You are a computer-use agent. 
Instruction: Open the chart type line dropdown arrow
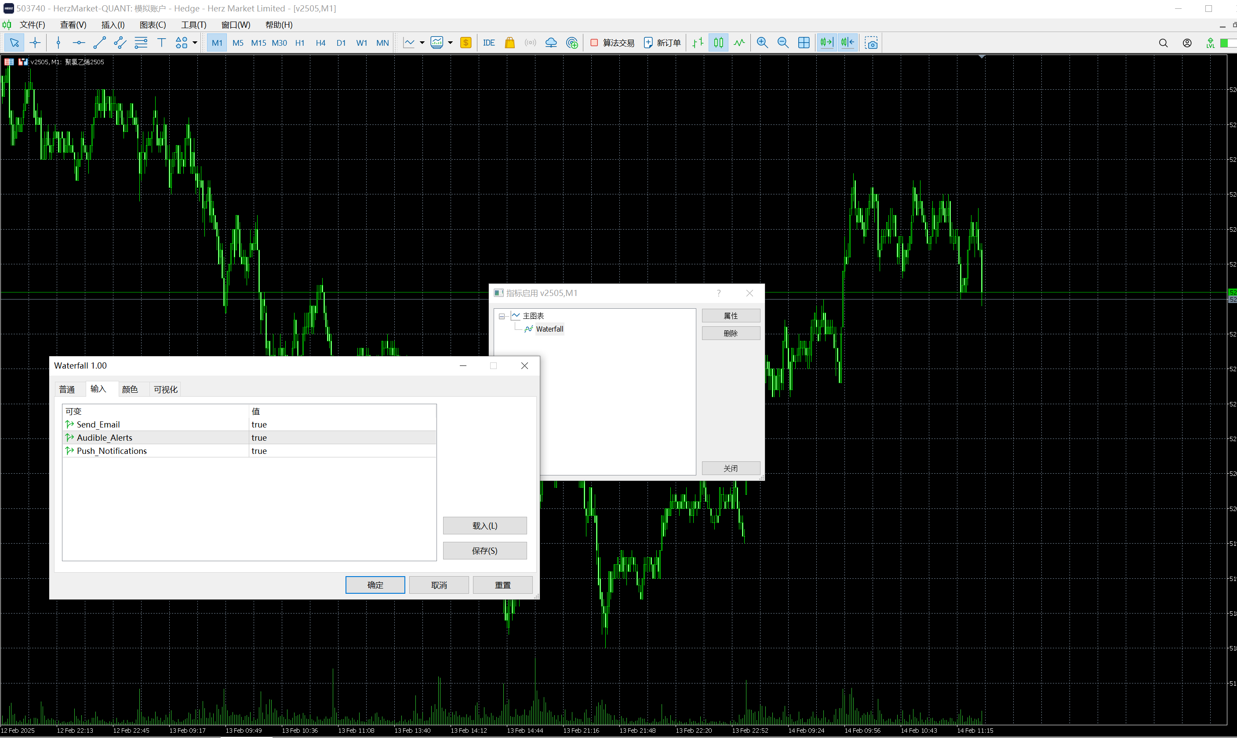pos(422,43)
